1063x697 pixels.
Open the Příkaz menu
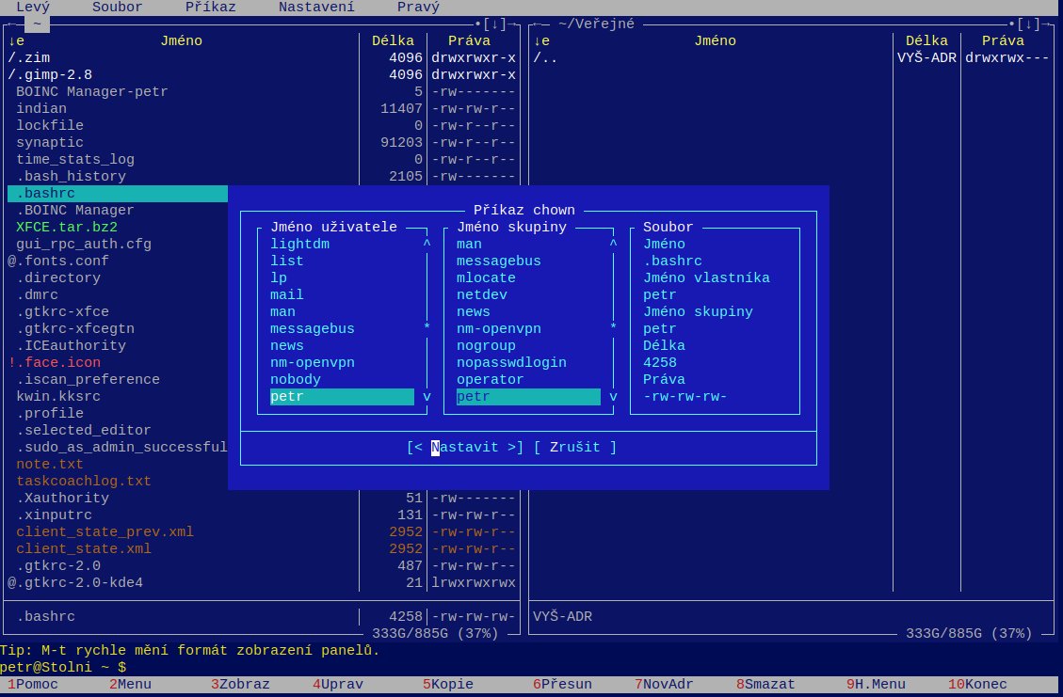210,8
